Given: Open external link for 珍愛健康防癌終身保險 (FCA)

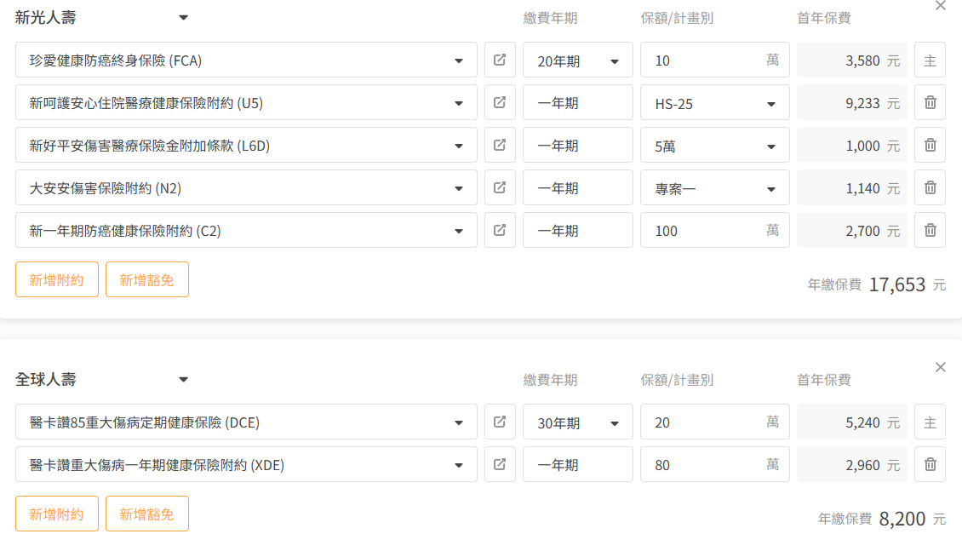Looking at the screenshot, I should (x=500, y=60).
